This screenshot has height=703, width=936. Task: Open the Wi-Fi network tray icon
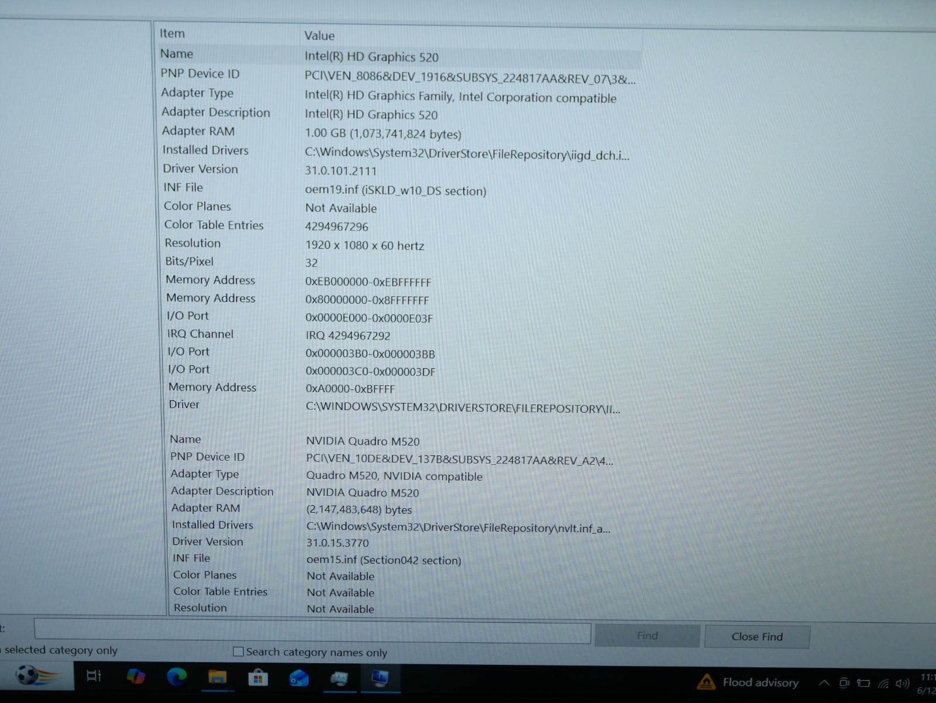point(883,683)
